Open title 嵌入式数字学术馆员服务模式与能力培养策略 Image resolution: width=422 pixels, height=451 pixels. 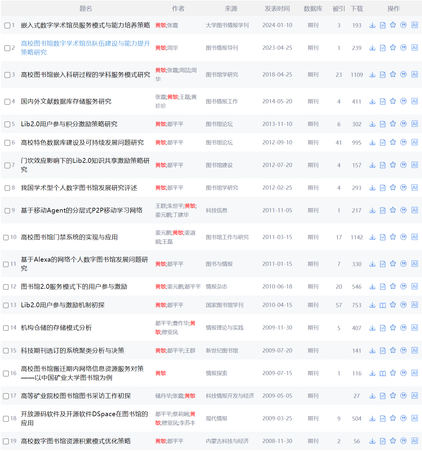coord(85,25)
